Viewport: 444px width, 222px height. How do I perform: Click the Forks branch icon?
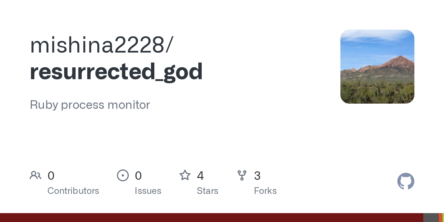tap(242, 175)
